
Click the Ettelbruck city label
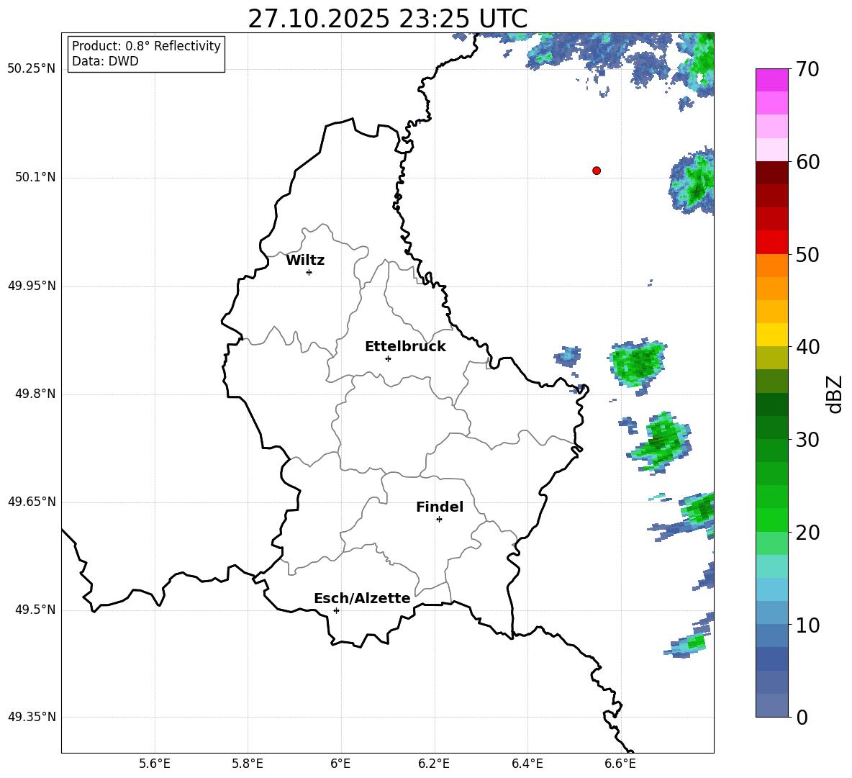(405, 347)
